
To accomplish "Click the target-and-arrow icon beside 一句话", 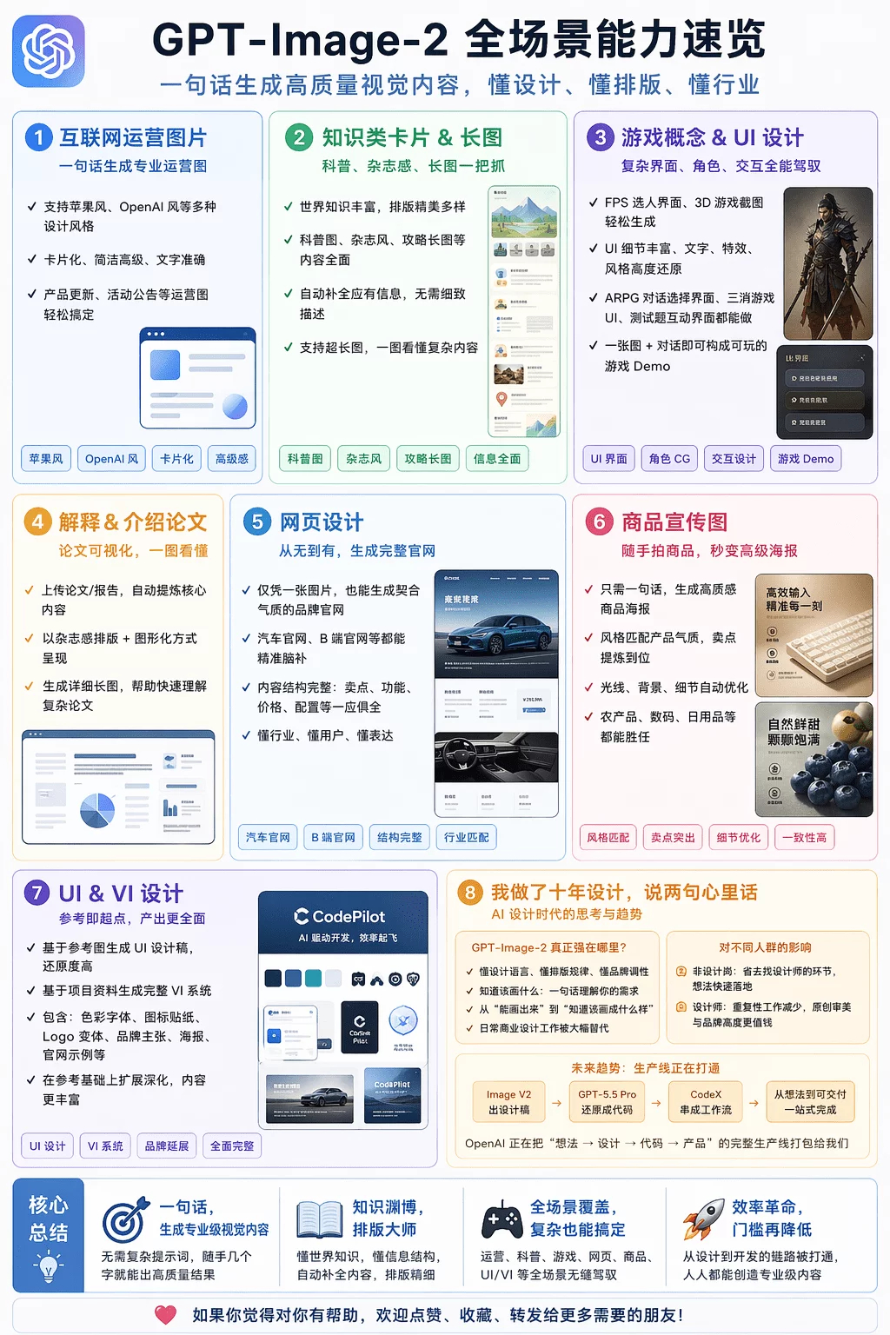I will (x=126, y=1219).
